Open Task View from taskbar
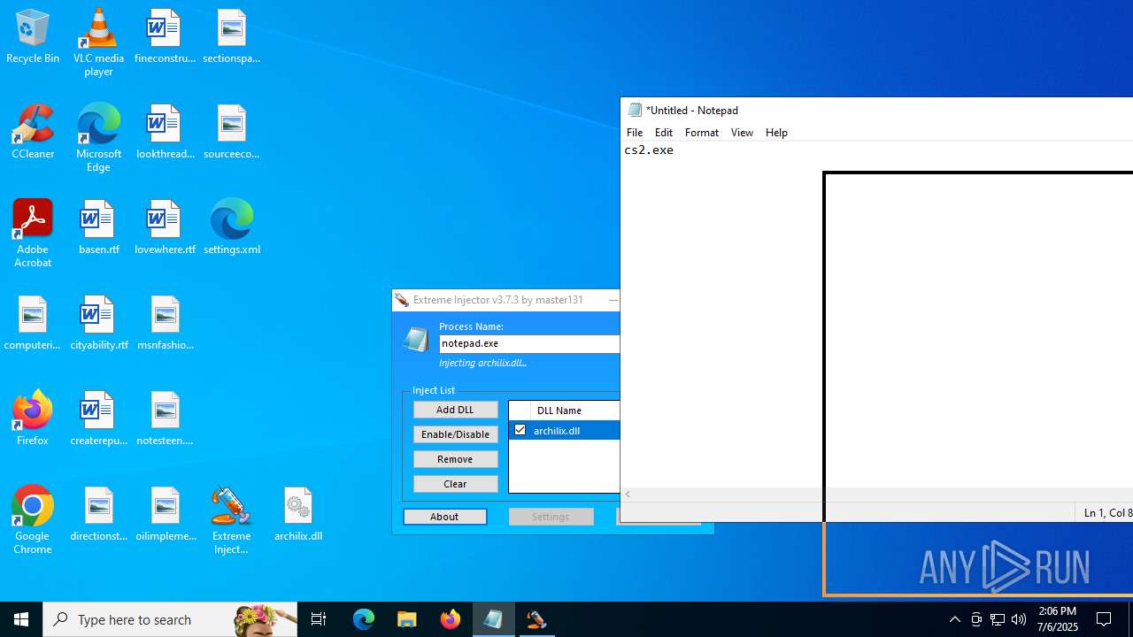 [319, 619]
